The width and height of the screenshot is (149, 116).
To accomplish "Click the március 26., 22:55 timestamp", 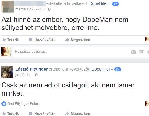I will point(30,9).
